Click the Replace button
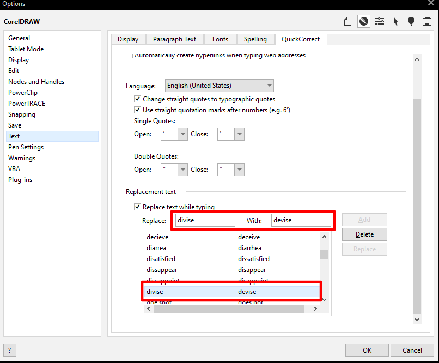Screen dimensions: 439x363 click(364, 249)
